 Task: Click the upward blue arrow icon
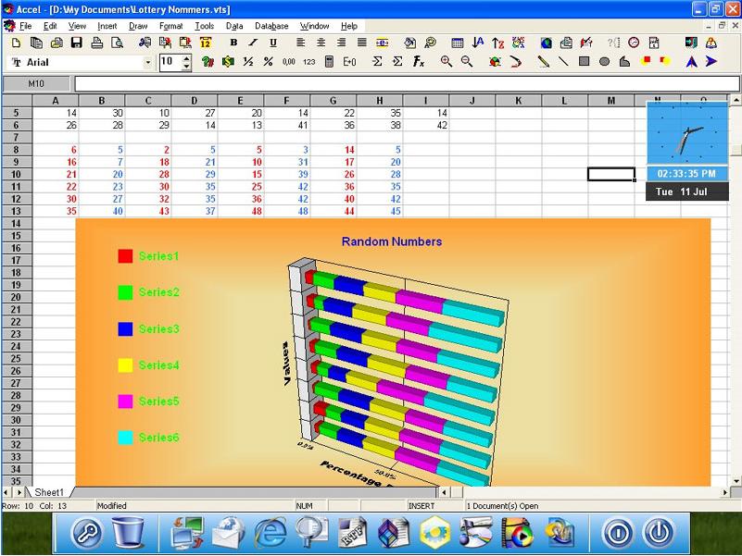691,61
